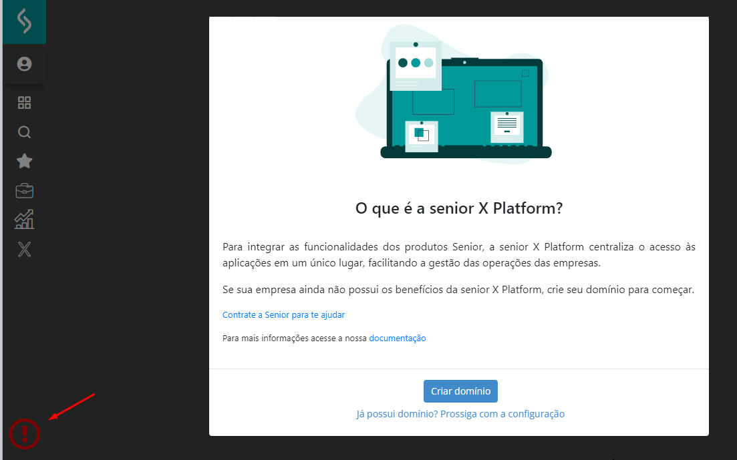The image size is (737, 460).
Task: Click the "O que é a senior X Platform?" heading
Action: click(x=459, y=208)
